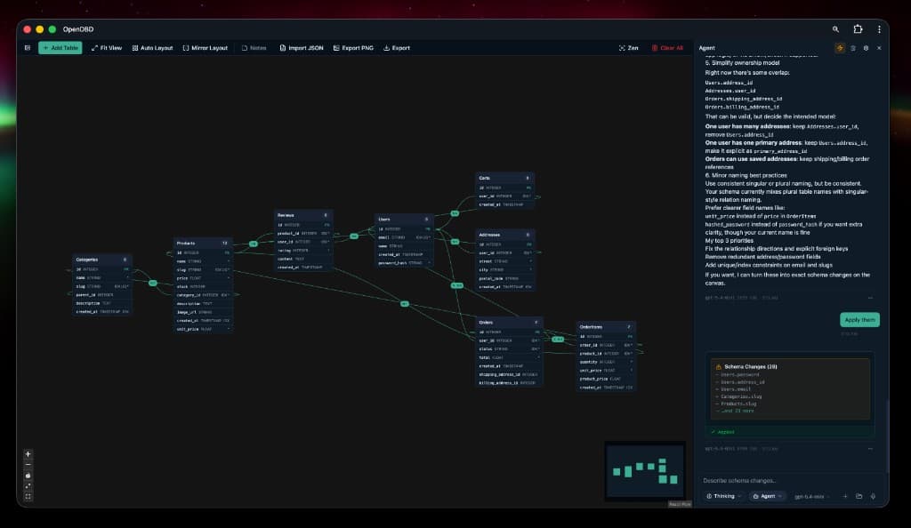
Task: Toggle the orange lightning icon in Agent panel
Action: [x=840, y=48]
